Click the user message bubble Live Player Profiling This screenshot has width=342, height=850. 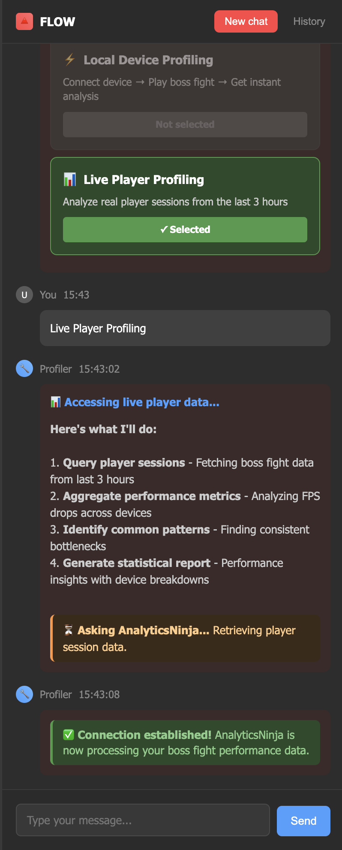click(185, 328)
